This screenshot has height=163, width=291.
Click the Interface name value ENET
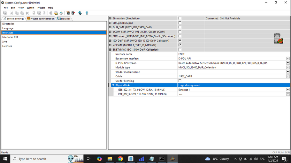pyautogui.click(x=181, y=54)
